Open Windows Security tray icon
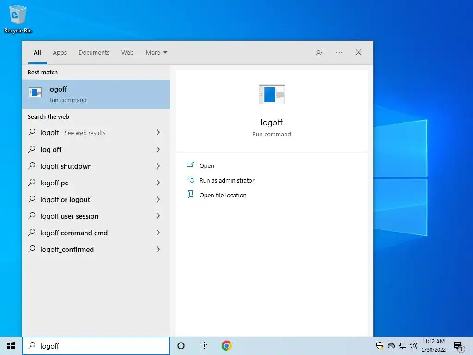This screenshot has width=473, height=355. pos(380,346)
